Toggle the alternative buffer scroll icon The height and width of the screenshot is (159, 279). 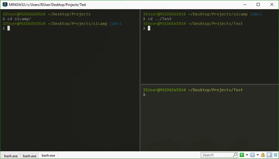coord(269,155)
